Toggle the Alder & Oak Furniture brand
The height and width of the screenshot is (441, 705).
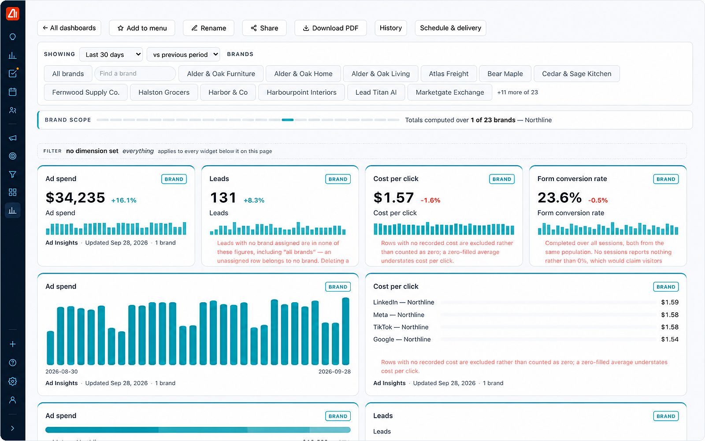[221, 74]
